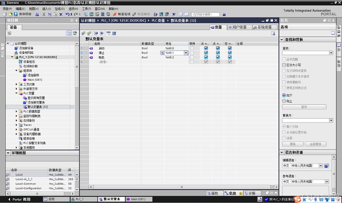Image resolution: width=342 pixels, height=203 pixels.
Task: Collapse PLC_1 node in project tree
Action: tap(12, 57)
